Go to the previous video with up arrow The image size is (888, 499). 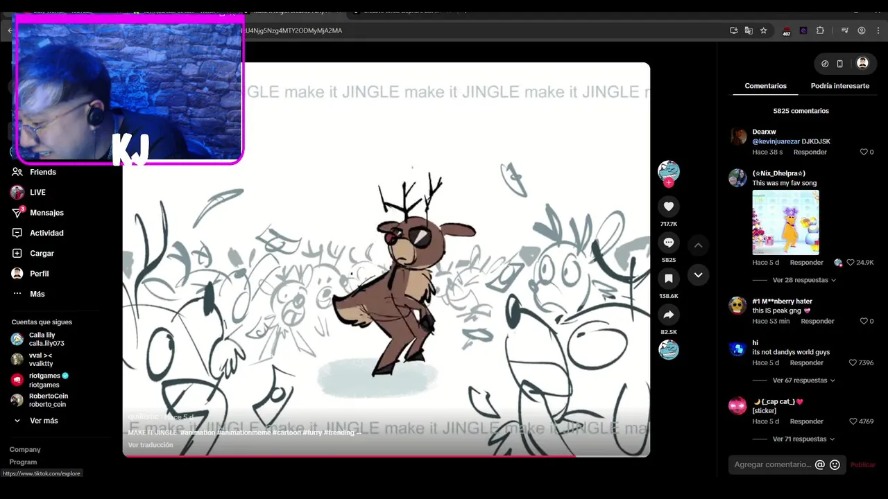699,245
